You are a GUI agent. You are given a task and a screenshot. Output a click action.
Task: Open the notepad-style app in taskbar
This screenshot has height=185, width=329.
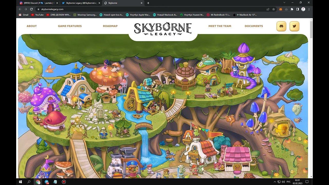[x=55, y=182]
